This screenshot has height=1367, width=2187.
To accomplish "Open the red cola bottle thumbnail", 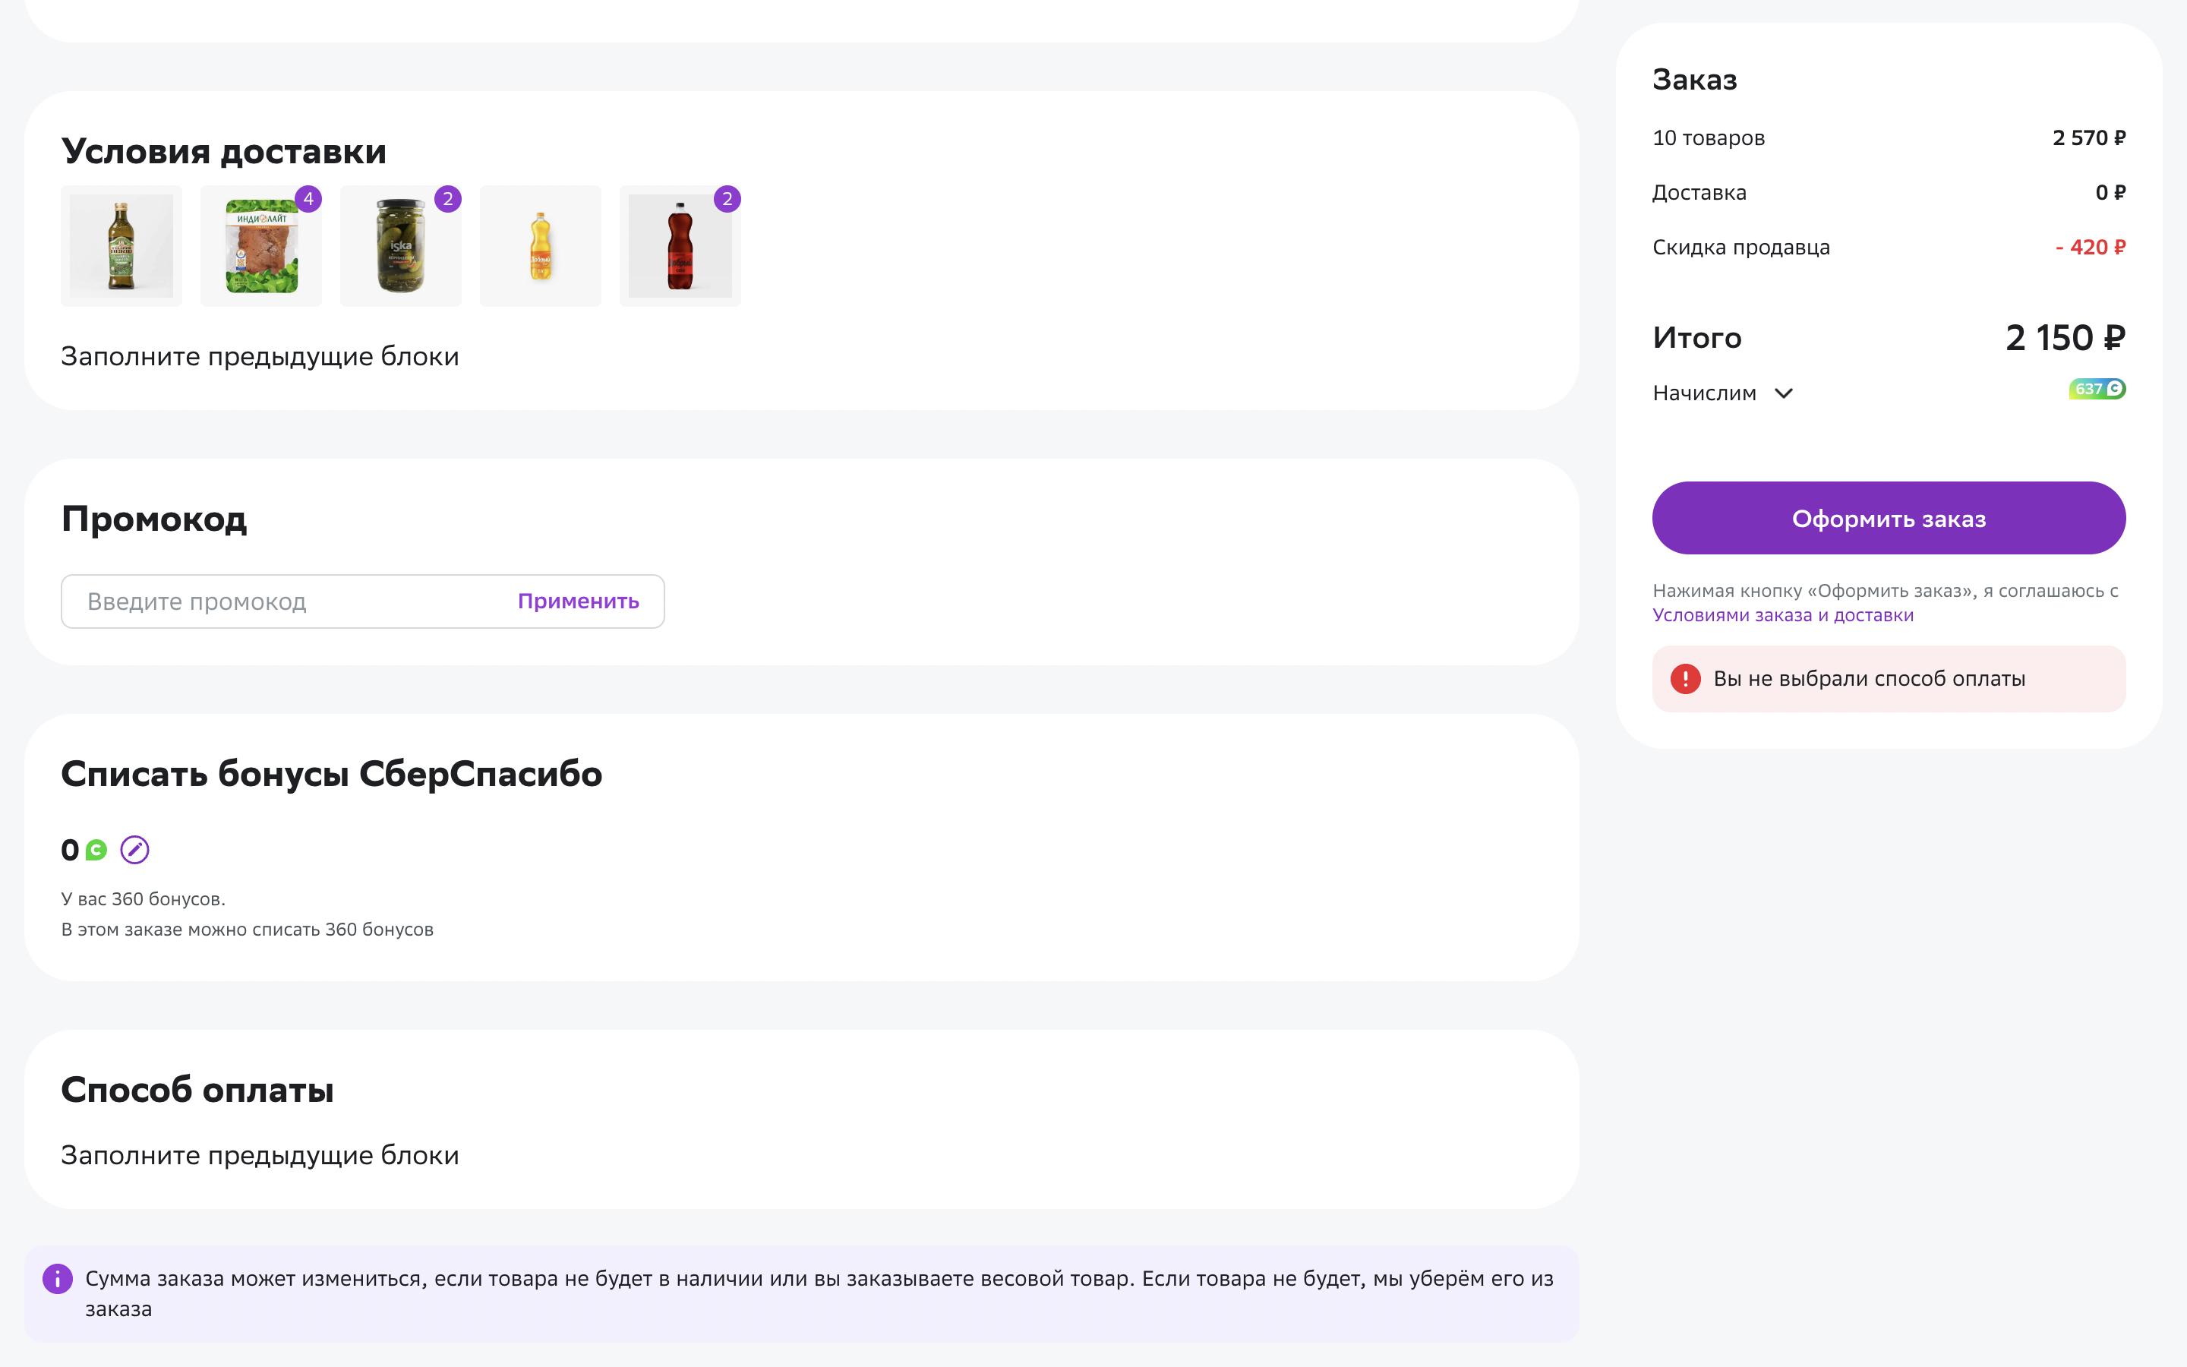I will click(x=680, y=246).
